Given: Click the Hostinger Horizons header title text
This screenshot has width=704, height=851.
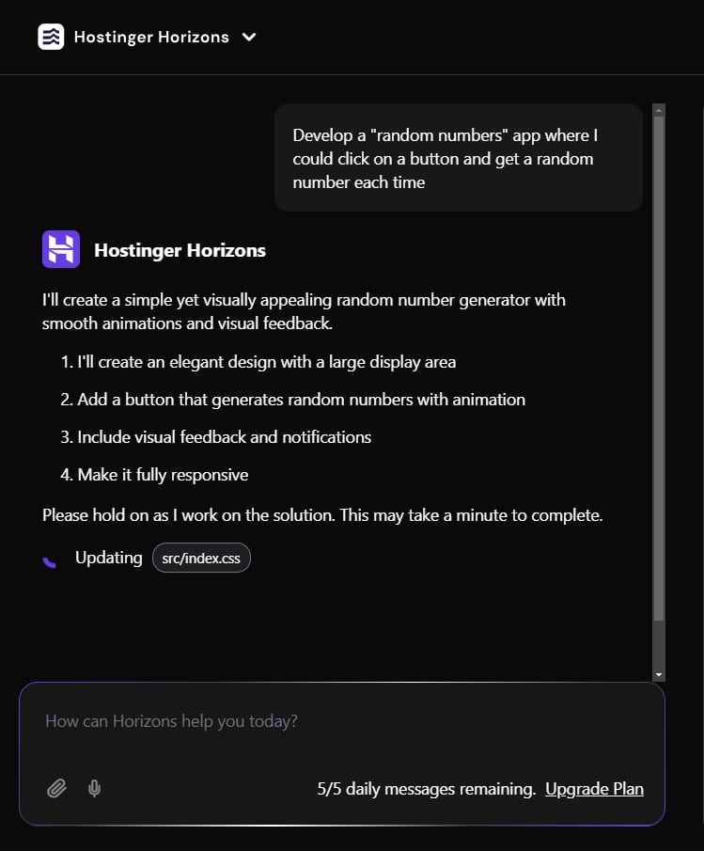Looking at the screenshot, I should [151, 37].
